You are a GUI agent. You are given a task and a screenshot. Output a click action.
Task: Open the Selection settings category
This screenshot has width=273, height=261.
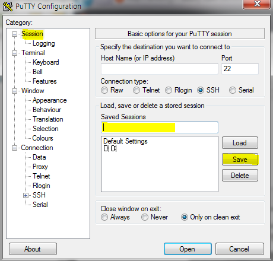(46, 129)
